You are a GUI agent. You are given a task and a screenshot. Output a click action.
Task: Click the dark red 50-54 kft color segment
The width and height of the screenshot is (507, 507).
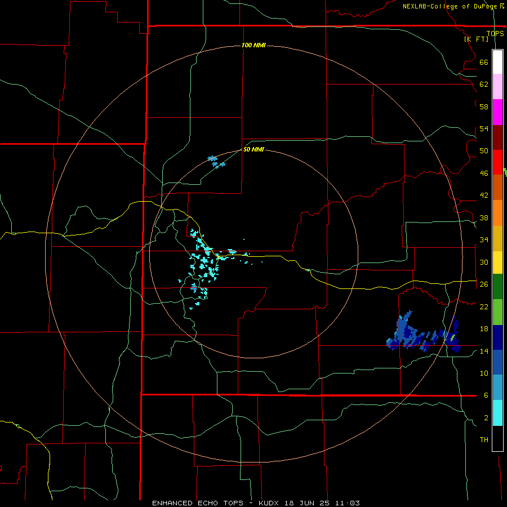497,137
